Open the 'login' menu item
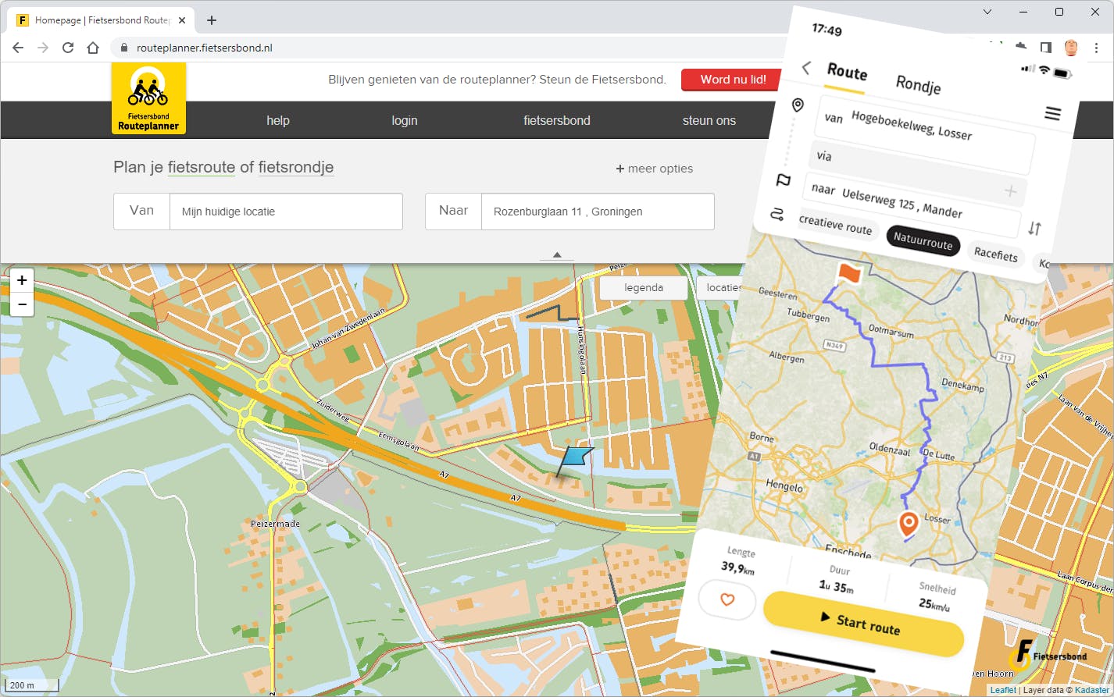 click(405, 120)
